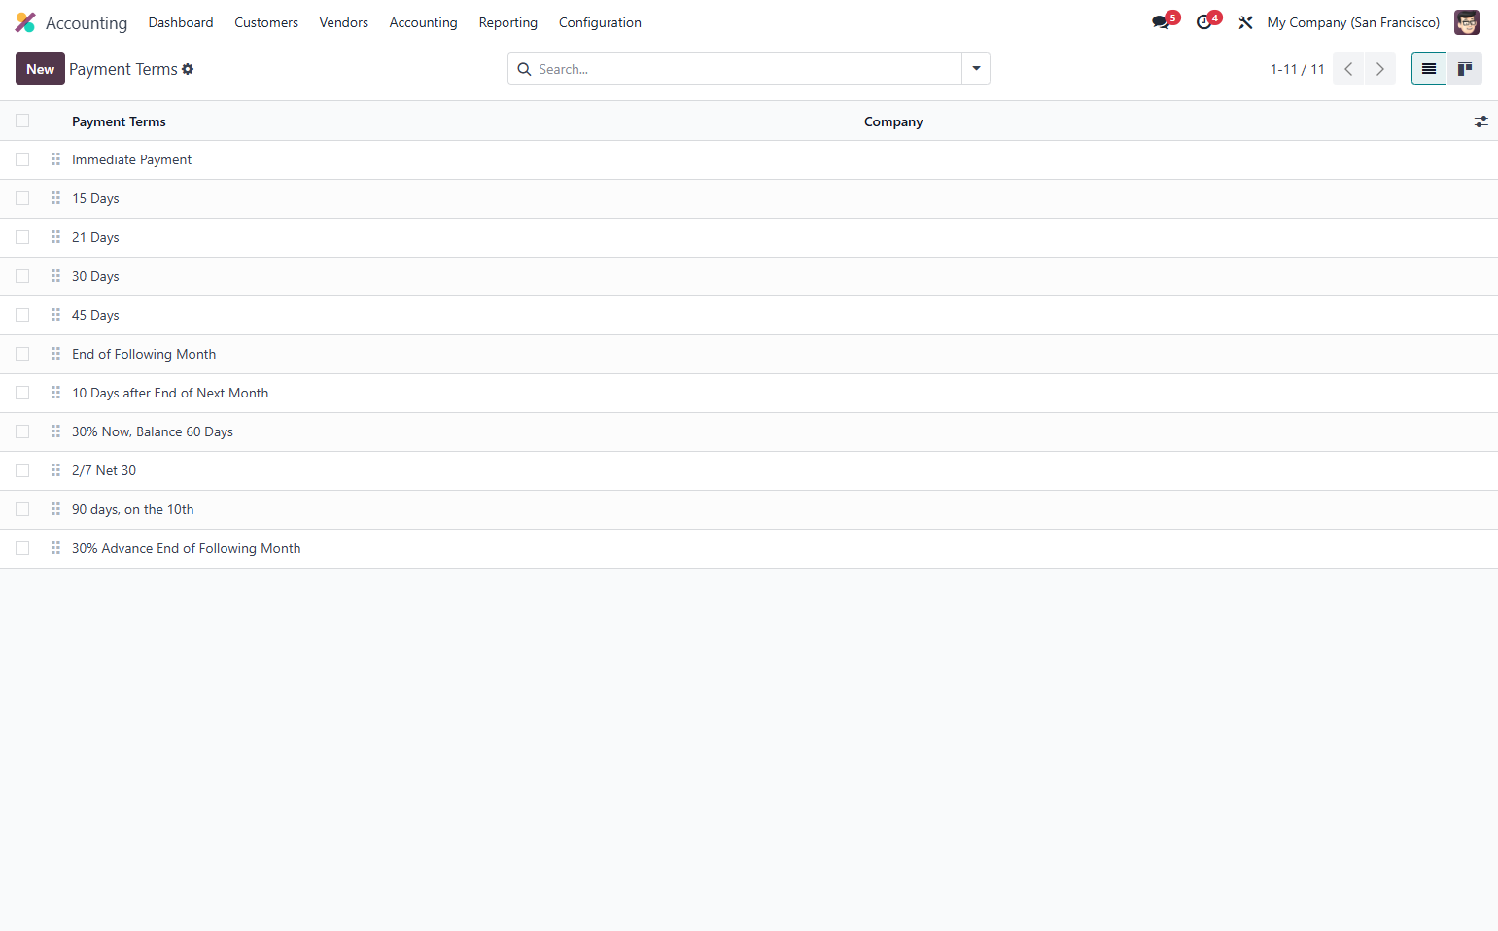This screenshot has height=931, width=1498.
Task: Switch to list view
Action: point(1429,69)
